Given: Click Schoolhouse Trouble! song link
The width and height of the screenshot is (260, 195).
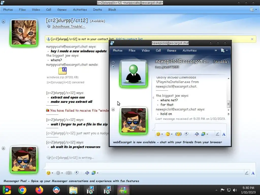Looking at the screenshot, I should click(x=69, y=26).
